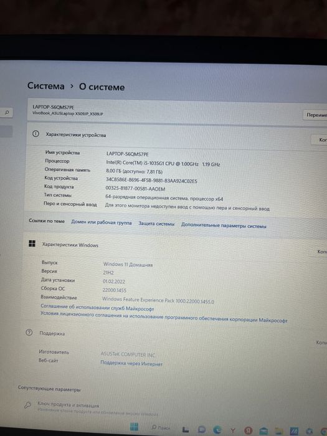
Task: Click the info icon beside Характеристики устройства
Action: point(36,134)
